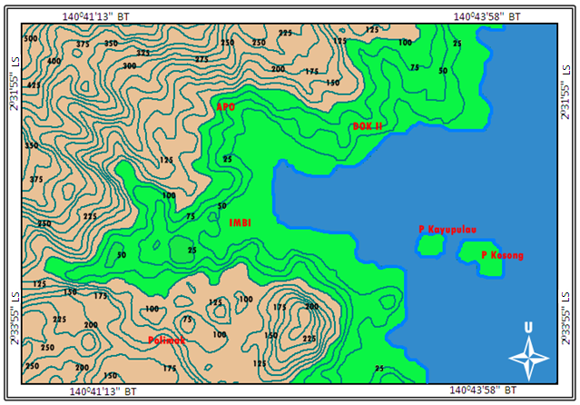Select the red 'DOK II' place label
This screenshot has height=405, width=580.
point(368,126)
